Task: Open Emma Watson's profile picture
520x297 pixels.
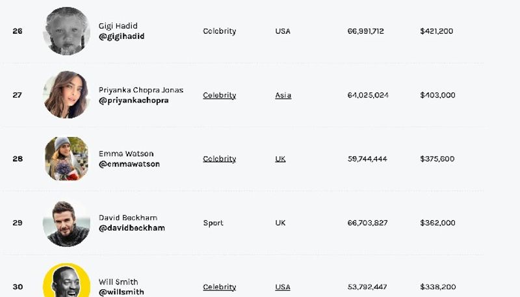Action: [x=67, y=159]
